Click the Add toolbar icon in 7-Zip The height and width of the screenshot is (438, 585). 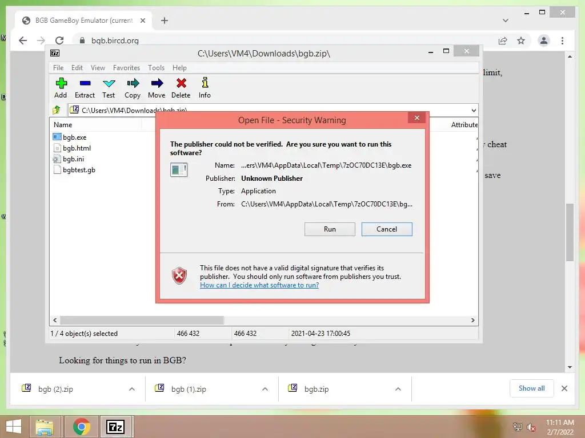61,83
